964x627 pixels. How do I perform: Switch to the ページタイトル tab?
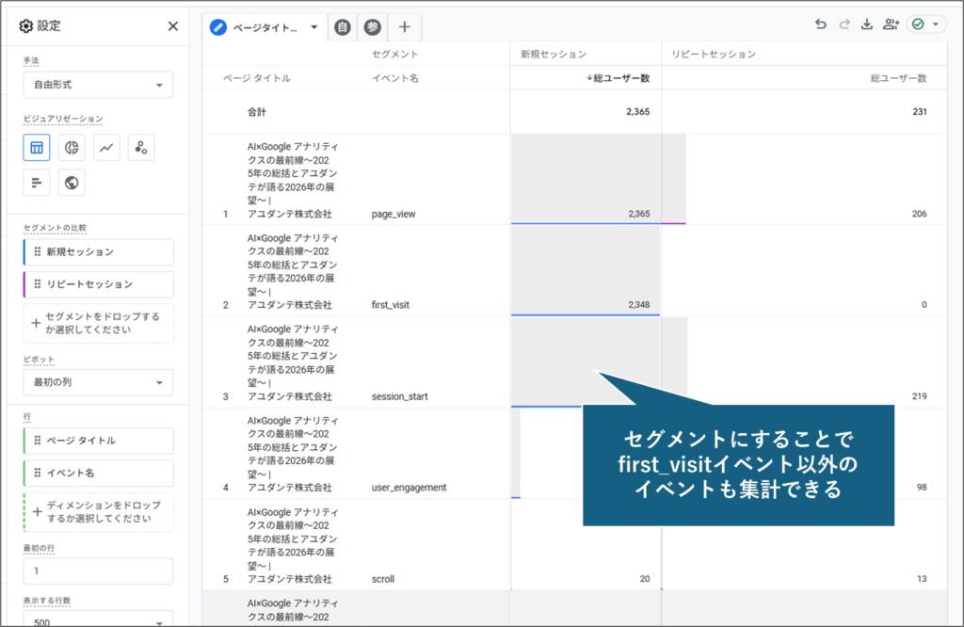(x=265, y=27)
